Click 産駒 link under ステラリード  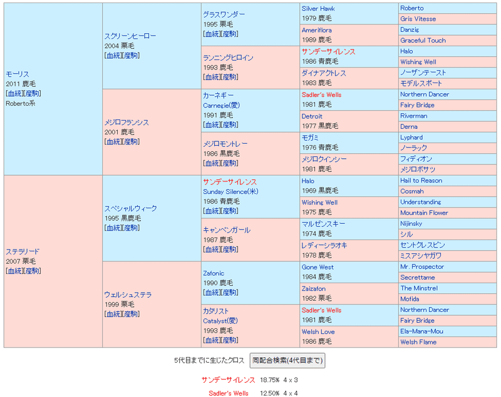click(x=32, y=271)
